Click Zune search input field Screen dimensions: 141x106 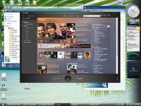(91, 16)
